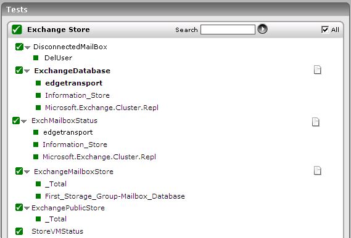Click the Exchange Store layer title
Image resolution: width=351 pixels, height=238 pixels.
[x=59, y=30]
